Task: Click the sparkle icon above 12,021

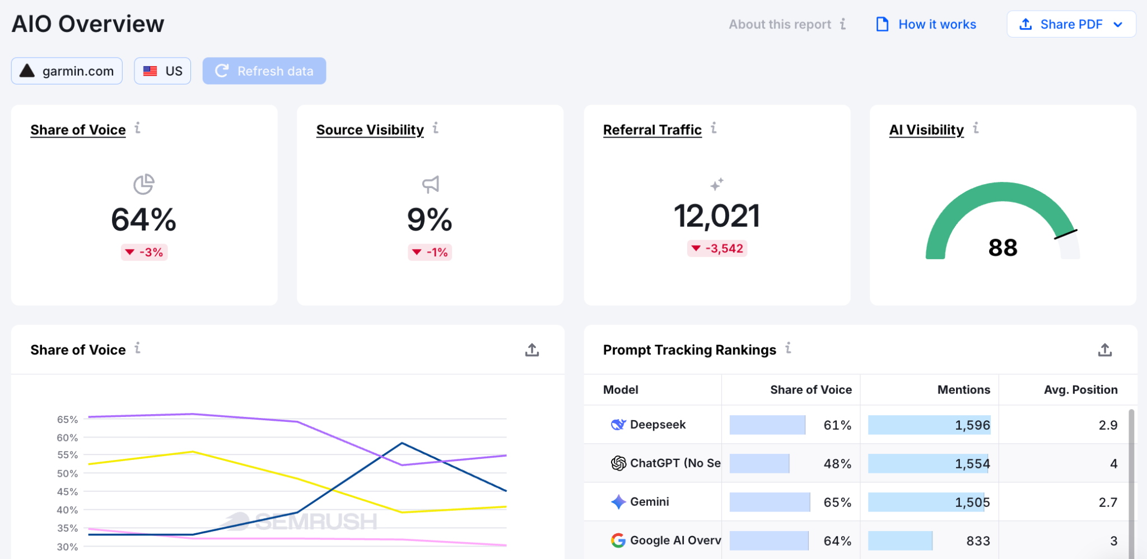Action: point(717,184)
